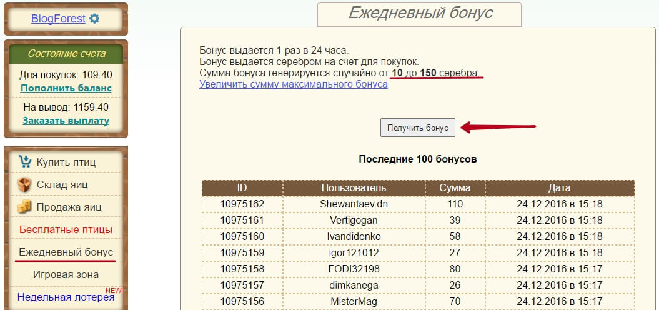Select Продажа яиц in sidebar
Viewport: 659px width, 310px height.
pyautogui.click(x=69, y=207)
